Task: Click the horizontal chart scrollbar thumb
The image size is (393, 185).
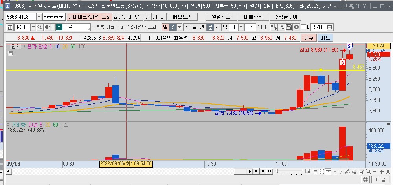Action: [x=240, y=171]
